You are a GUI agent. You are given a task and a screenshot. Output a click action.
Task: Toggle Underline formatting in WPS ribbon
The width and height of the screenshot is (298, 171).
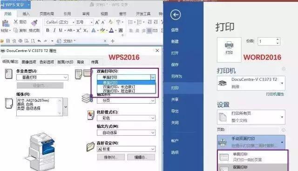click(x=61, y=30)
